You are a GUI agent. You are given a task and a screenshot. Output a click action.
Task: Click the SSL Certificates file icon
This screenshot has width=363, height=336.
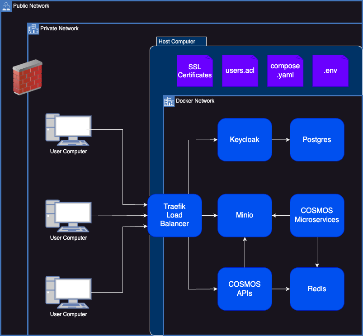click(195, 71)
